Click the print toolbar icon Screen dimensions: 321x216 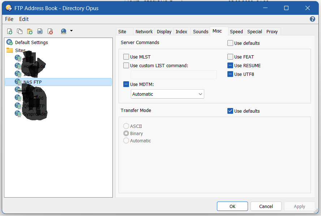40,31
